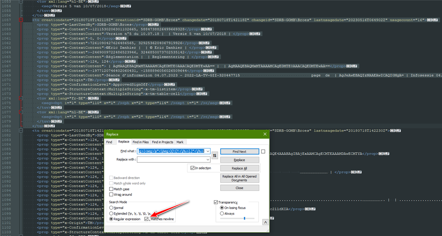Collapse the tu block at line 1057
This screenshot has height=236, width=442.
(20, 20)
